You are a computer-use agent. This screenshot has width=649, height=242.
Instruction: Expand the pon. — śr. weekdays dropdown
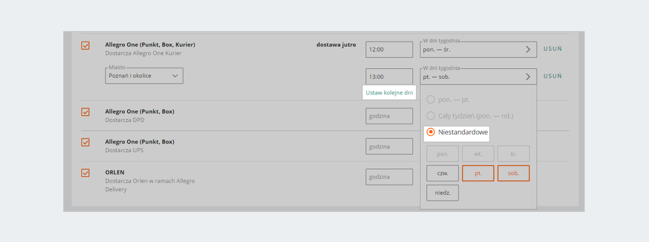click(478, 50)
